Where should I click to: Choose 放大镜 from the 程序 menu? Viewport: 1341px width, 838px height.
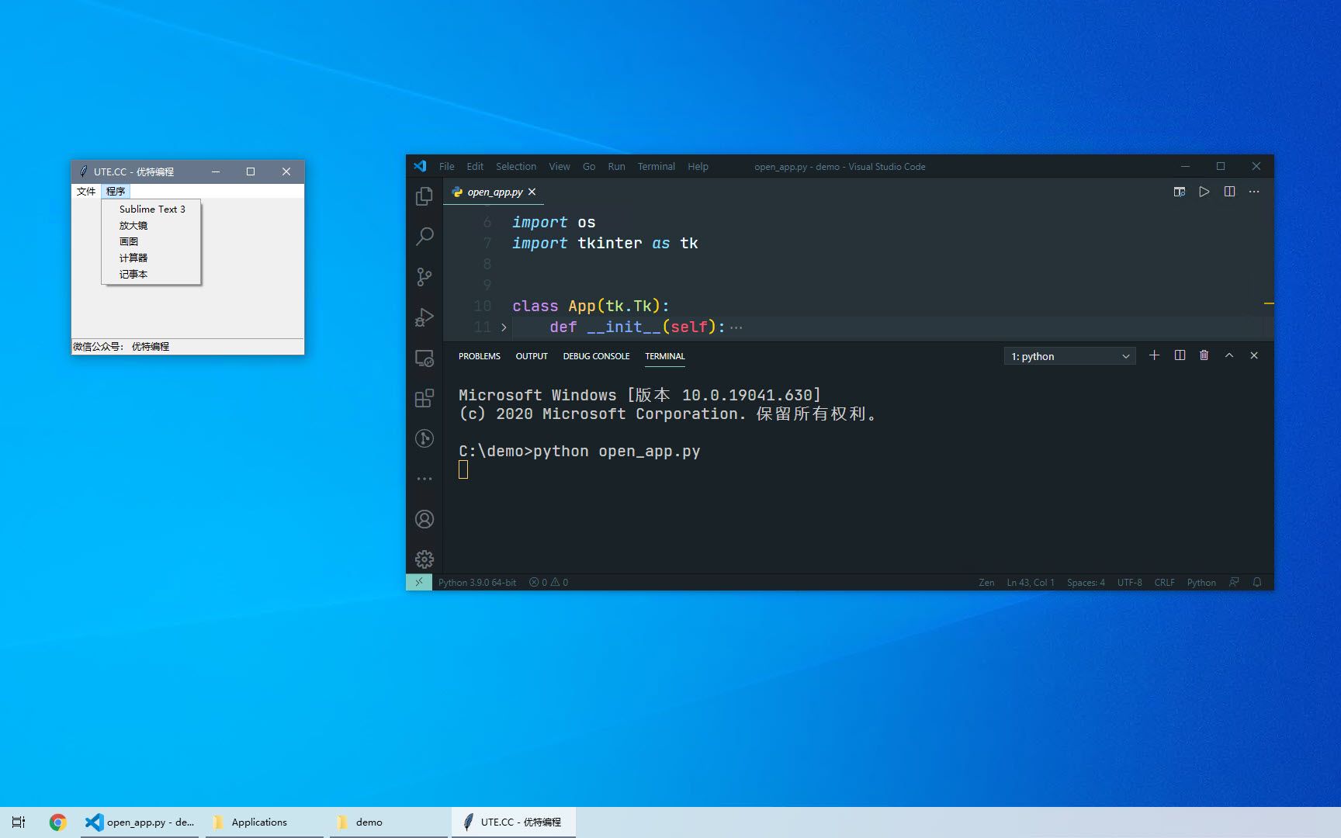(x=151, y=226)
